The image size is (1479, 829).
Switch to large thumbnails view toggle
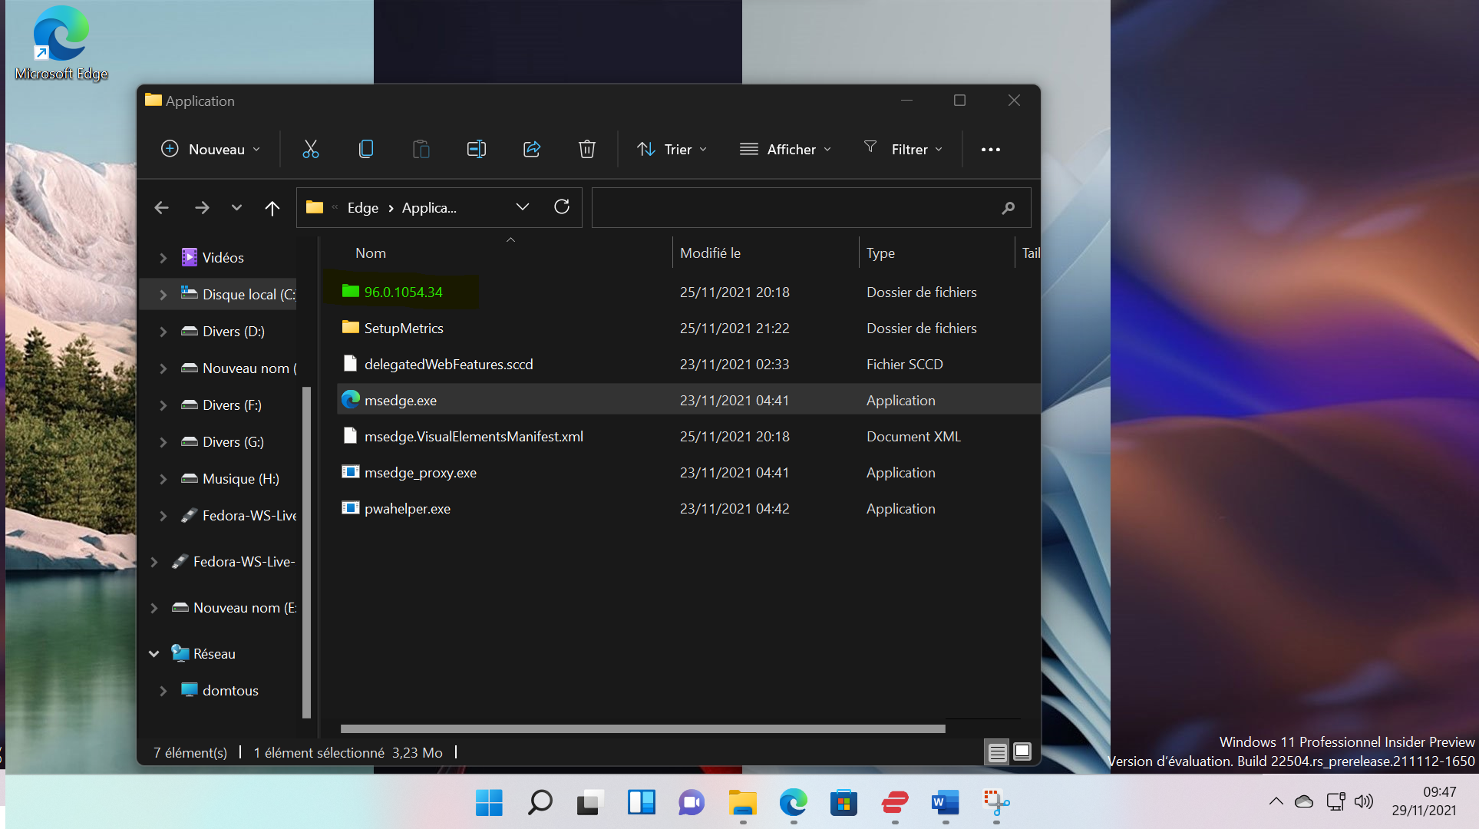[1022, 752]
